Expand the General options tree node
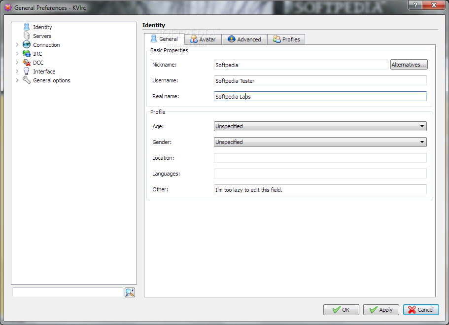449x325 pixels. (17, 80)
